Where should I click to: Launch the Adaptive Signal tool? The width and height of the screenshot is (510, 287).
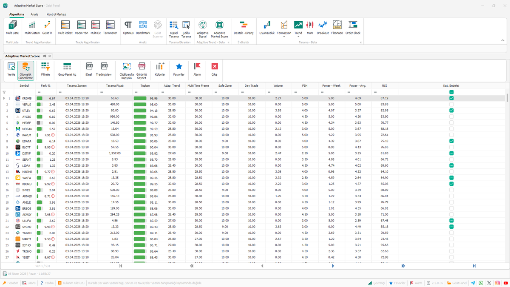point(203,29)
